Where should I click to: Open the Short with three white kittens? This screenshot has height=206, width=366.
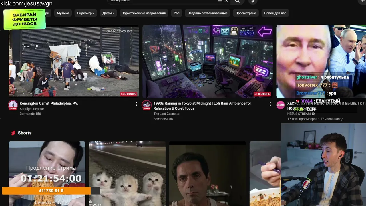point(127,174)
